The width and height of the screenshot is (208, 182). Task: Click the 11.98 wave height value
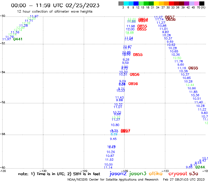coord(131,26)
